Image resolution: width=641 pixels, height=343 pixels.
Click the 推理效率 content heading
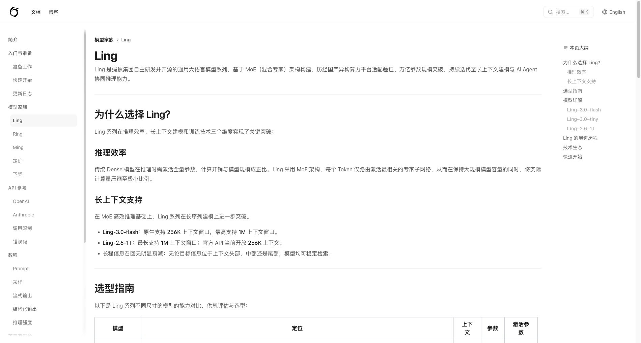pyautogui.click(x=110, y=153)
